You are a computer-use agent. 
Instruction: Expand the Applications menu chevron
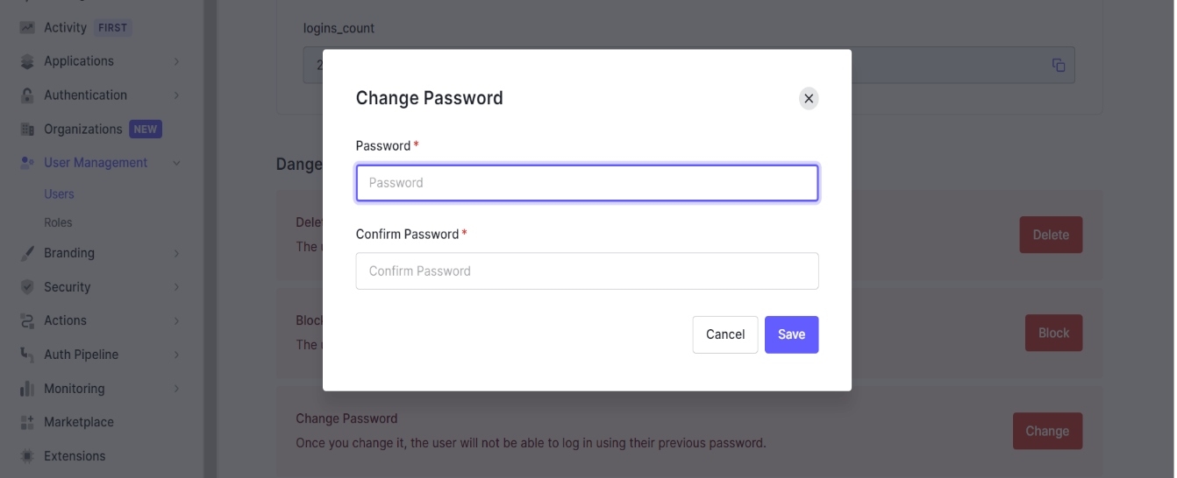pos(176,61)
